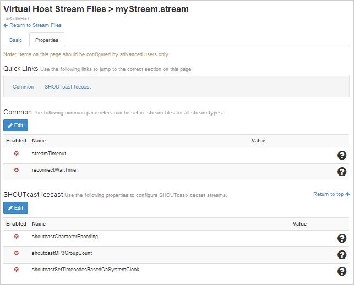
Task: Edit the Common parameters
Action: (x=15, y=125)
